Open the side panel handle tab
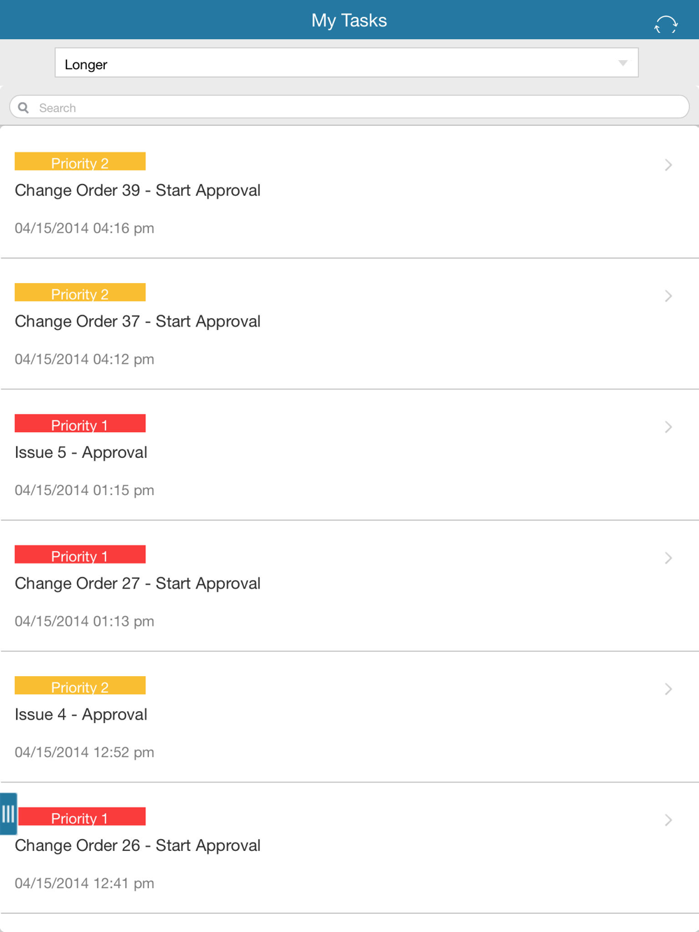 coord(8,813)
